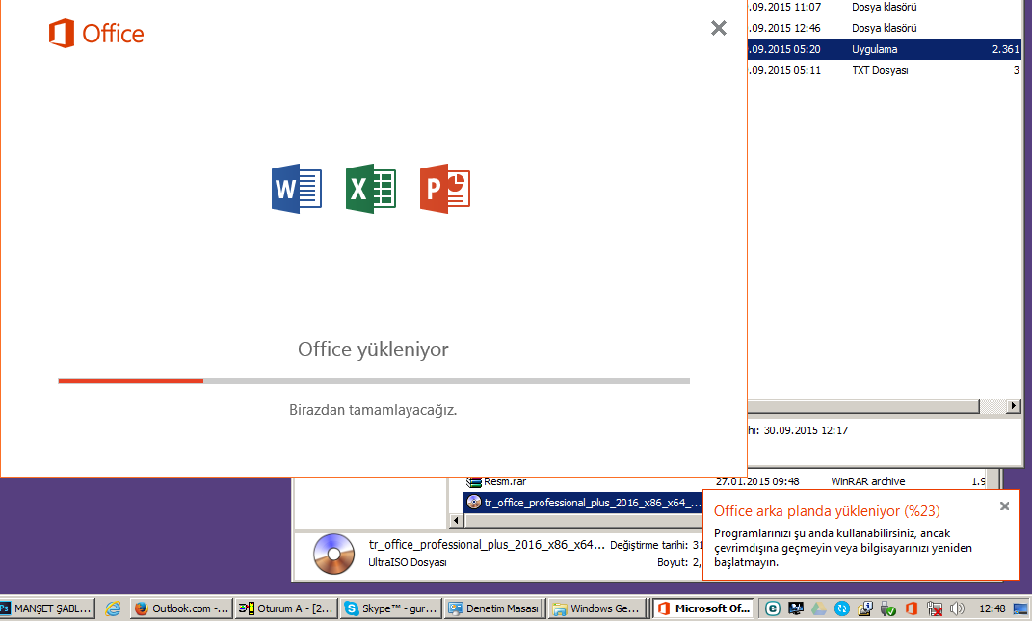Click the display monitor tray icon
This screenshot has height=621, width=1032.
click(x=796, y=608)
